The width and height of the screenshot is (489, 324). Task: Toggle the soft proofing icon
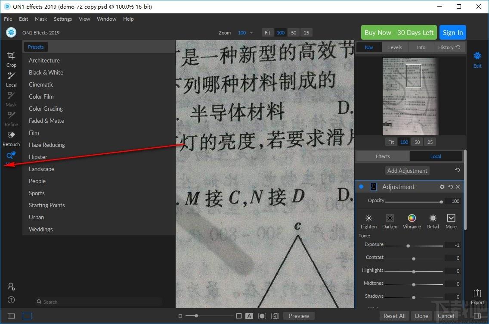click(x=275, y=316)
